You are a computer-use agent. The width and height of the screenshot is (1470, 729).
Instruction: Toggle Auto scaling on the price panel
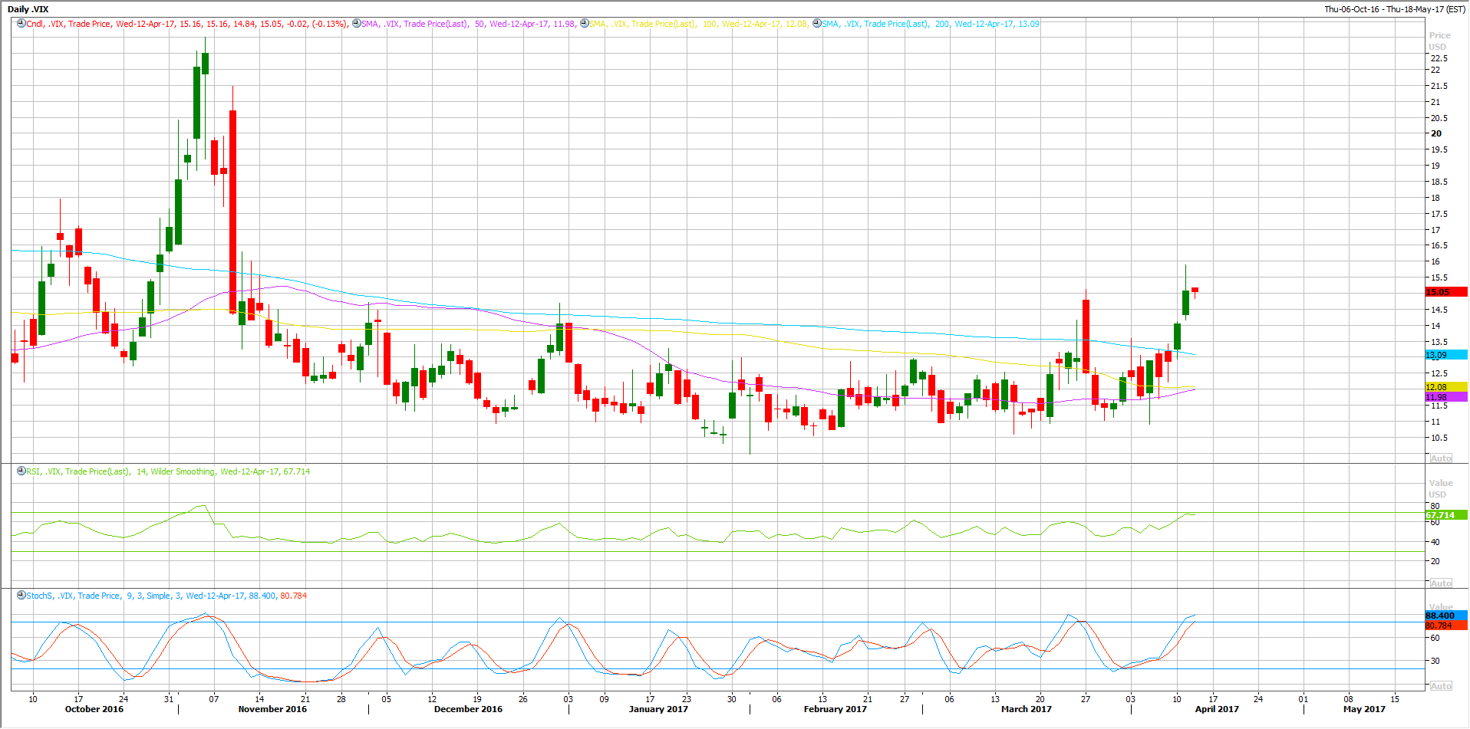tap(1441, 458)
